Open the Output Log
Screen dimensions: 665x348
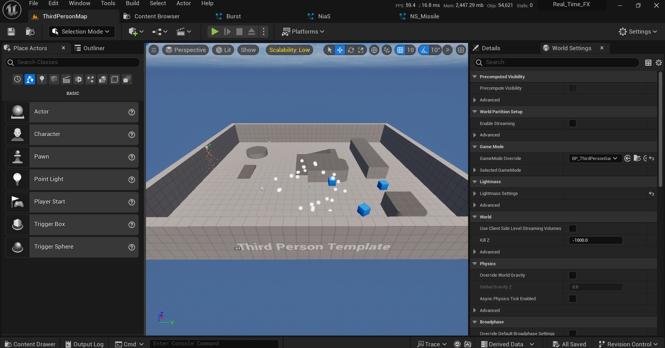[x=84, y=344]
